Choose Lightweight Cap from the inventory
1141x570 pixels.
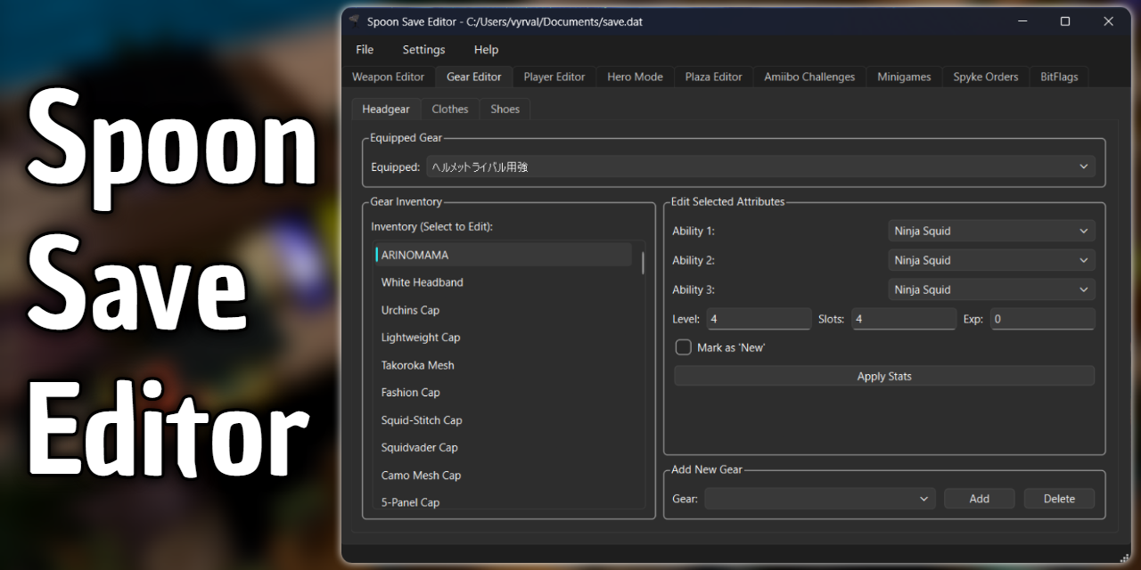tap(503, 338)
